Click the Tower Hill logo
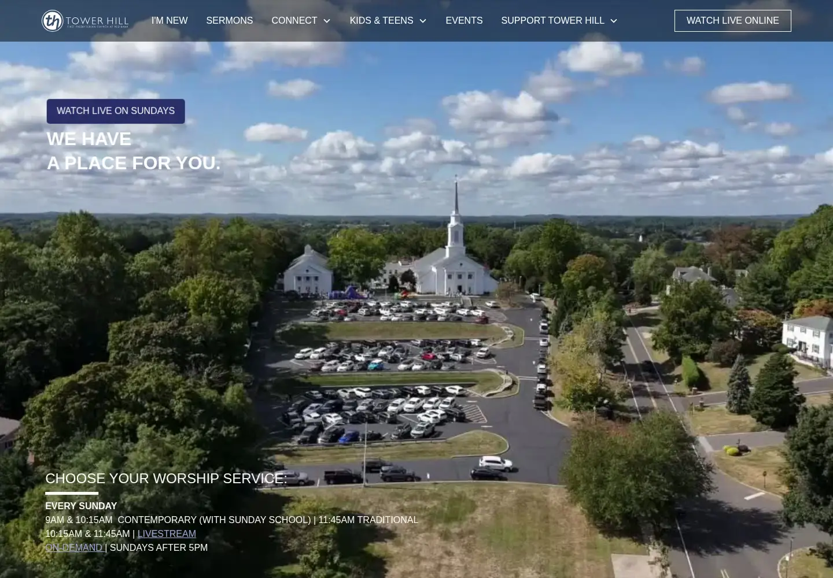The height and width of the screenshot is (578, 833). tap(85, 21)
